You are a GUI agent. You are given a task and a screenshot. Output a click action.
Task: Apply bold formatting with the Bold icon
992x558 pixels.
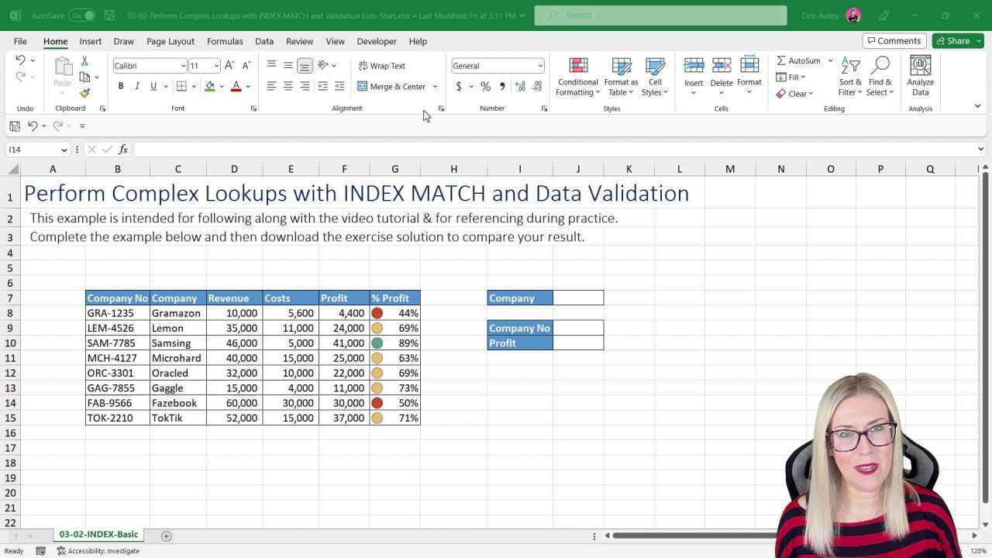[120, 85]
